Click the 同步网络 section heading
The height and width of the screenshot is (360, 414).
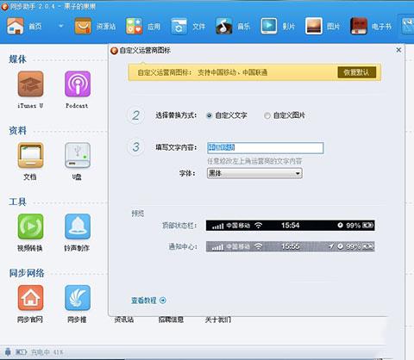[27, 273]
